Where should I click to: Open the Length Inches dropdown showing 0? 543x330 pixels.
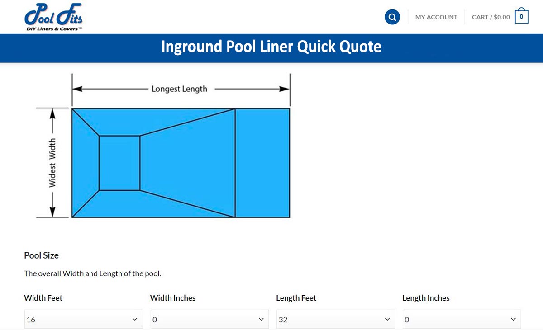coord(462,319)
